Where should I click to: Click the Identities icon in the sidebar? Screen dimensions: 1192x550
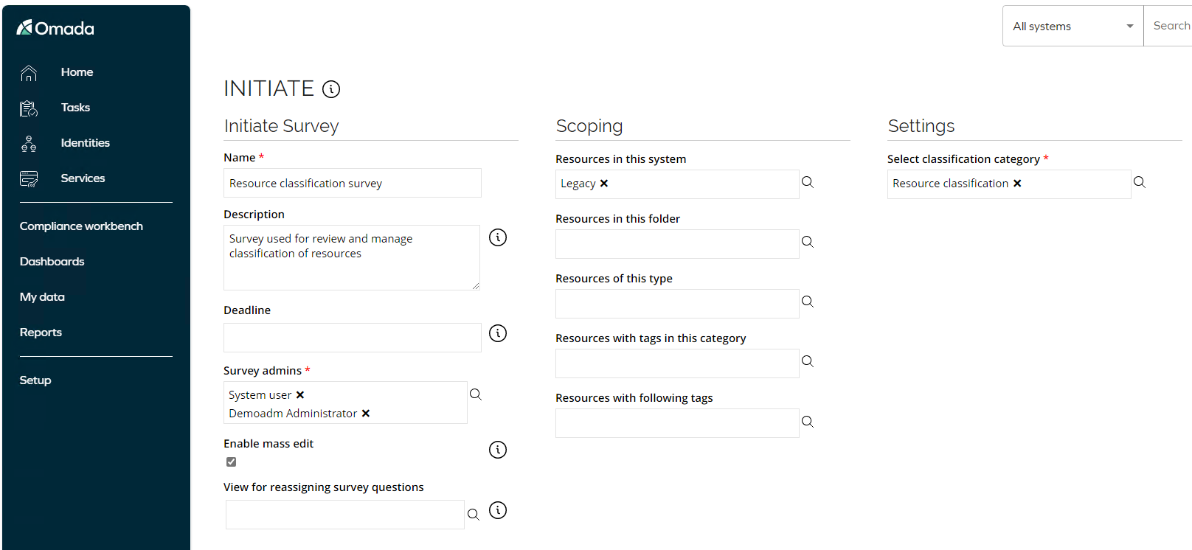[x=29, y=144]
